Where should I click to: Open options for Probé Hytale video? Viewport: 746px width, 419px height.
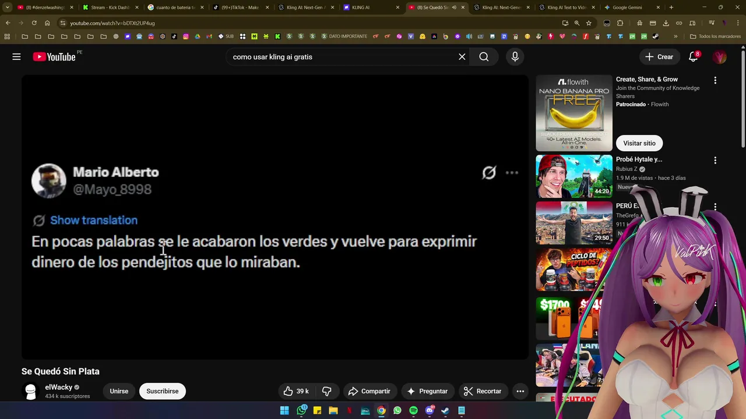click(x=715, y=160)
